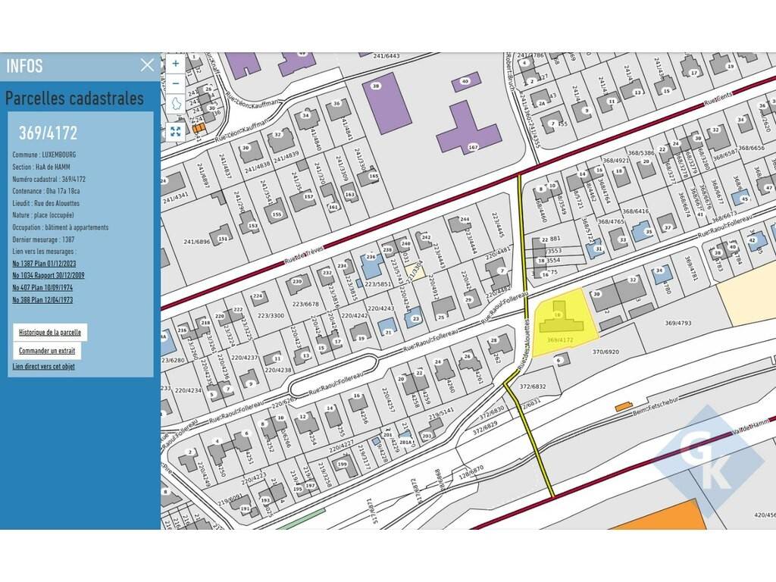Reset map to Luxembourg country extent
The image size is (776, 582).
click(176, 105)
